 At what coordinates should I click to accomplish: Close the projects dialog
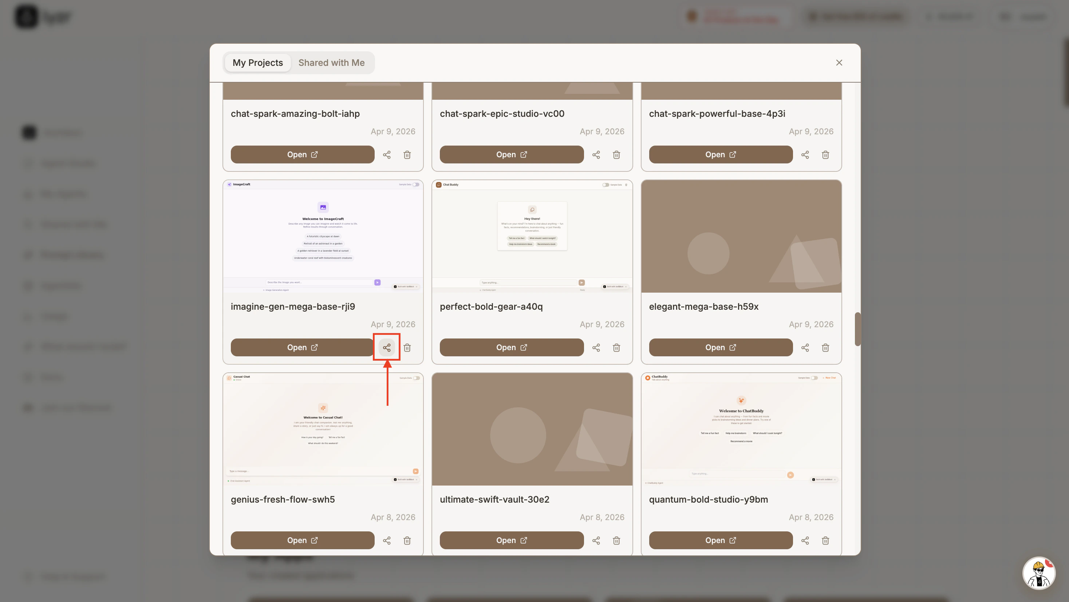tap(839, 63)
